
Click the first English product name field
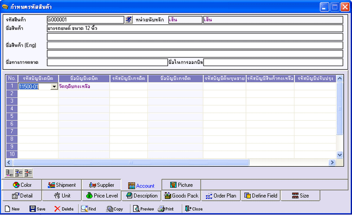coord(195,45)
